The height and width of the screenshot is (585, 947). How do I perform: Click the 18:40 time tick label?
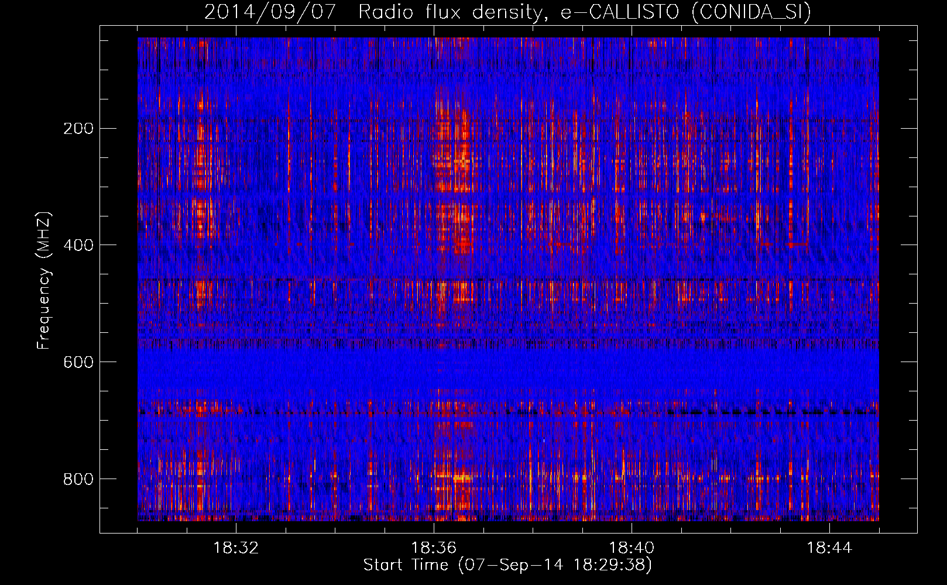(x=632, y=548)
